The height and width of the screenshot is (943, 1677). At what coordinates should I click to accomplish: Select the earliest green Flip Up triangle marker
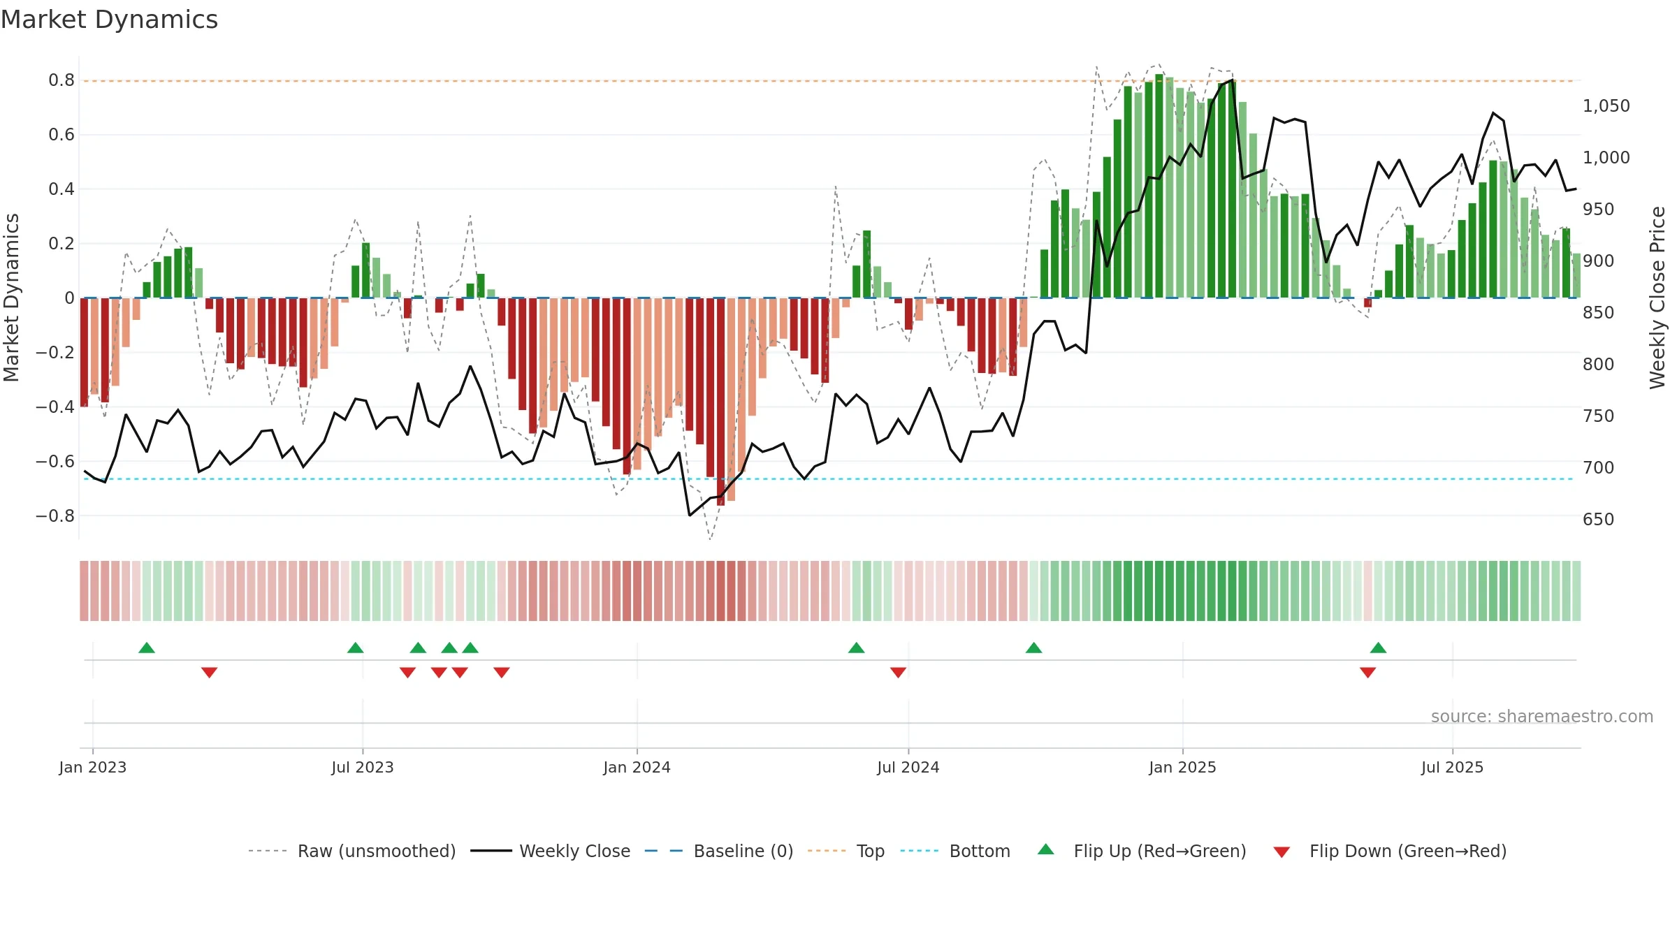147,648
